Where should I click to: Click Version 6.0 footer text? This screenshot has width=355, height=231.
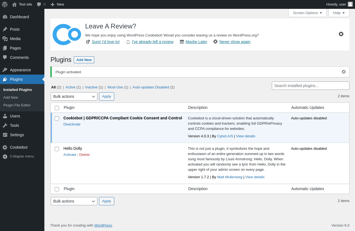click(340, 225)
